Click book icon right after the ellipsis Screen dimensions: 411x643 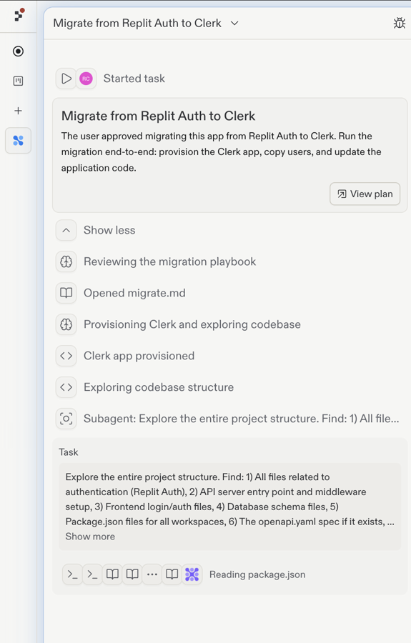[x=172, y=574]
